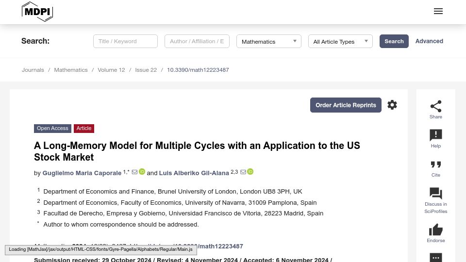Image resolution: width=466 pixels, height=262 pixels.
Task: Click the Brunel University affiliation text
Action: 173,192
